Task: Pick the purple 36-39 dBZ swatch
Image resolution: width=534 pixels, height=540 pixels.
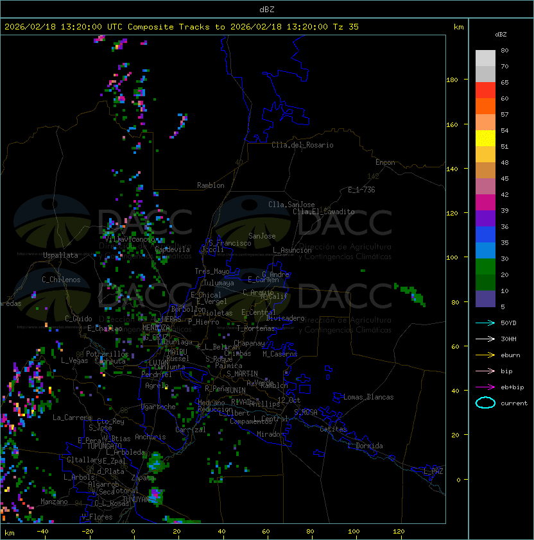Action: [485, 218]
